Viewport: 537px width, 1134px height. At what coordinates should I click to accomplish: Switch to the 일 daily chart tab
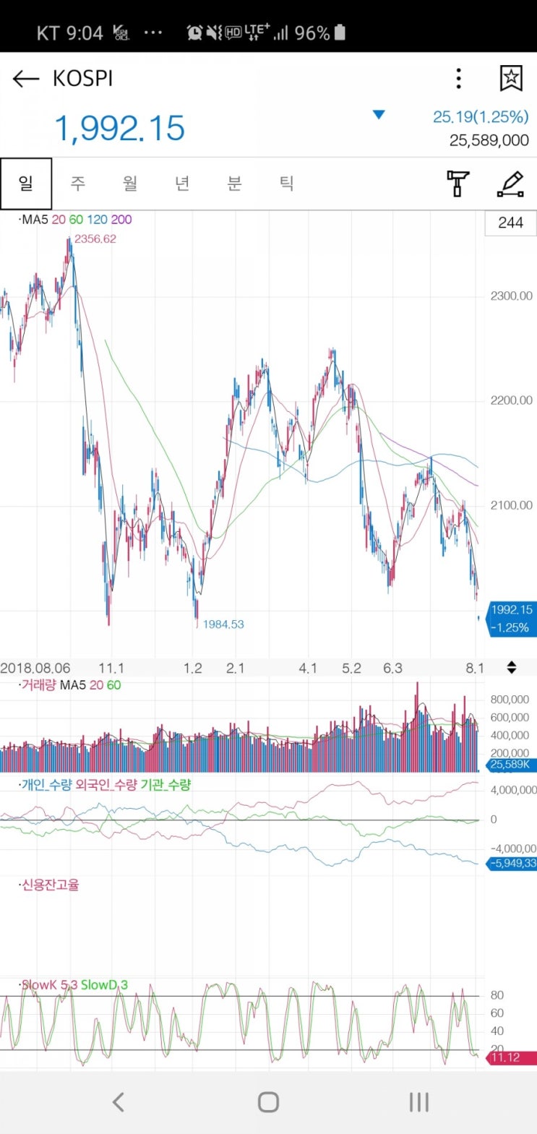26,184
